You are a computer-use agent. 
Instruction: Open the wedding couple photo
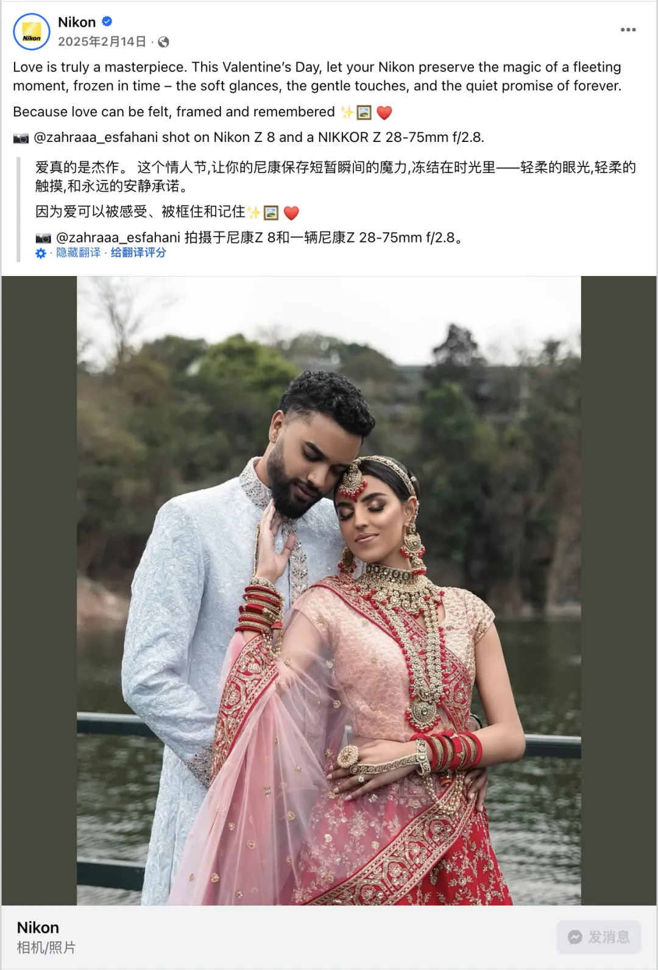point(329,590)
